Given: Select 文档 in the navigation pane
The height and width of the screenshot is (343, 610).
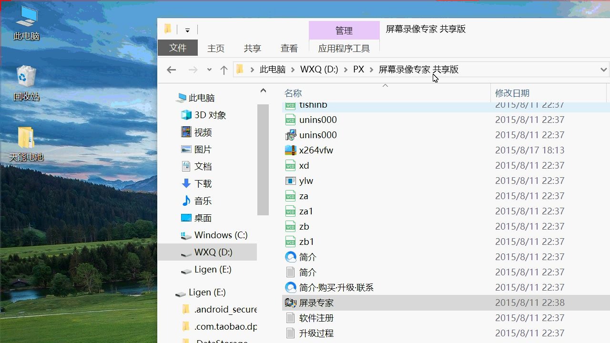Looking at the screenshot, I should tap(197, 167).
